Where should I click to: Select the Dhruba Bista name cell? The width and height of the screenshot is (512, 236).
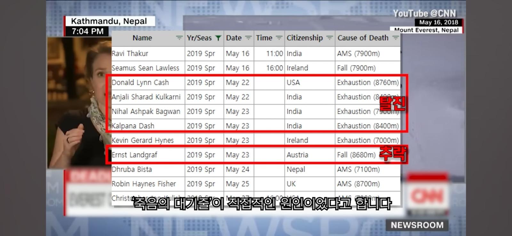[x=148, y=169]
